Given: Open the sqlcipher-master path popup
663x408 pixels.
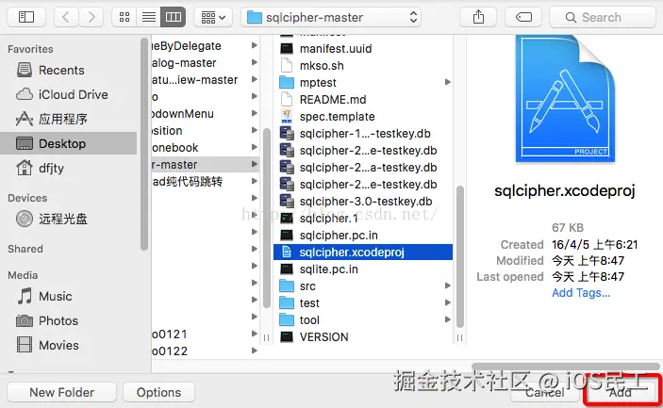Looking at the screenshot, I should click(331, 17).
